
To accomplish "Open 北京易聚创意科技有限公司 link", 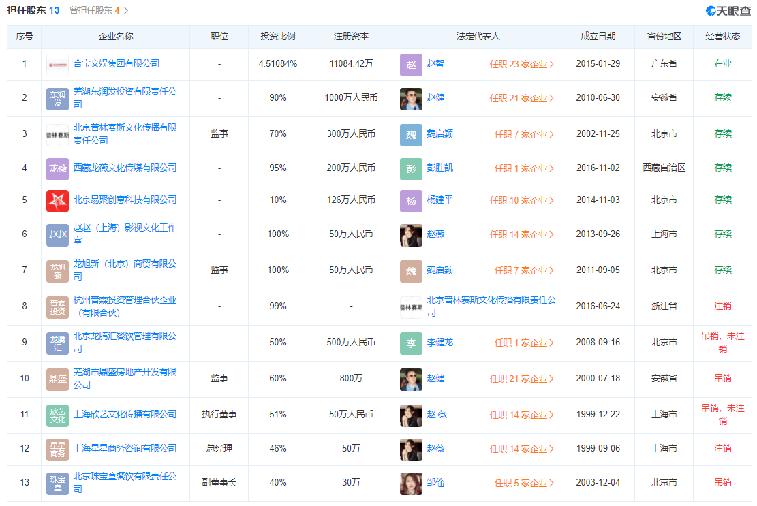I will coord(125,200).
